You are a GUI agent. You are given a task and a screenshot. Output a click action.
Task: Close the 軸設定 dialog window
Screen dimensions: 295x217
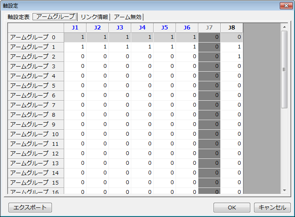(285, 5)
